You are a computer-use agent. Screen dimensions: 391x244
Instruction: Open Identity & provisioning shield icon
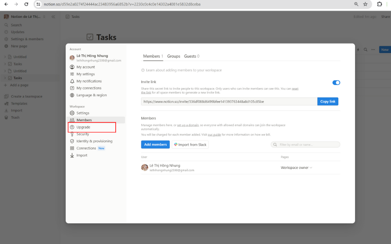pyautogui.click(x=72, y=141)
